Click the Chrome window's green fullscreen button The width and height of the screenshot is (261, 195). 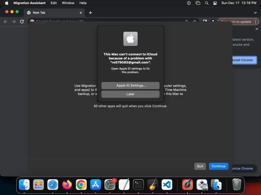[x=17, y=12]
